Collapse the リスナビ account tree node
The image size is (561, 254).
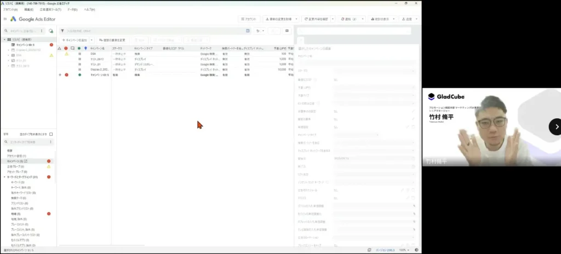[x=4, y=40]
